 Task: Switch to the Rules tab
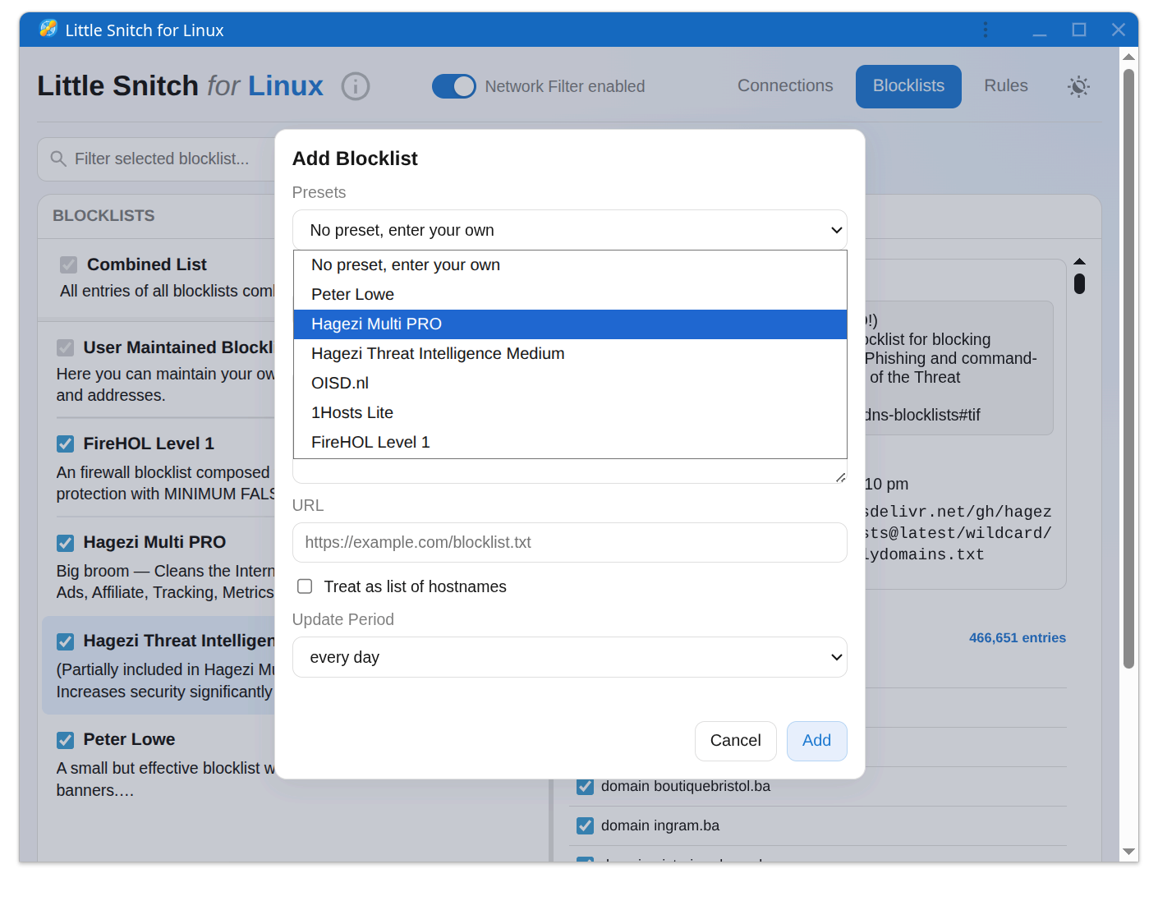[x=1006, y=86]
